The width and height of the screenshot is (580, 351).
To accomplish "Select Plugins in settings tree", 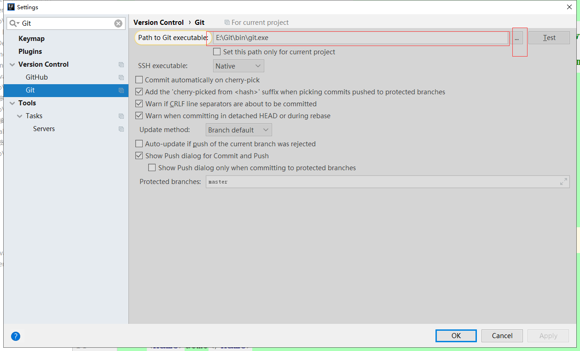I will coord(30,52).
